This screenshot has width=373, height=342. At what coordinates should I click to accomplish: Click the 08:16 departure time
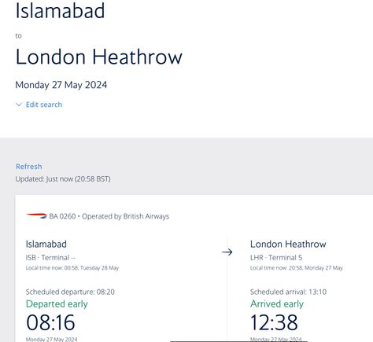point(50,322)
